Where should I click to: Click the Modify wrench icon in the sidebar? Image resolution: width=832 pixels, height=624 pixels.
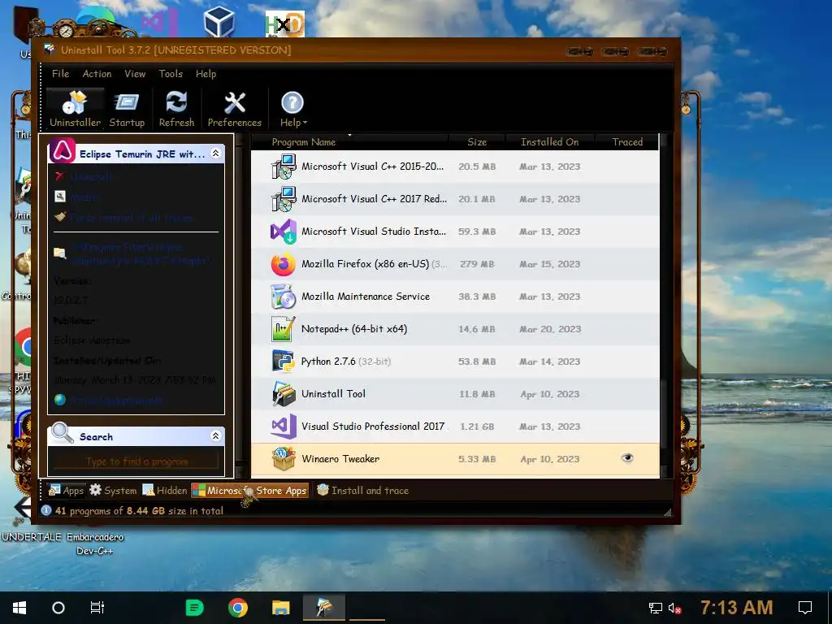(60, 197)
